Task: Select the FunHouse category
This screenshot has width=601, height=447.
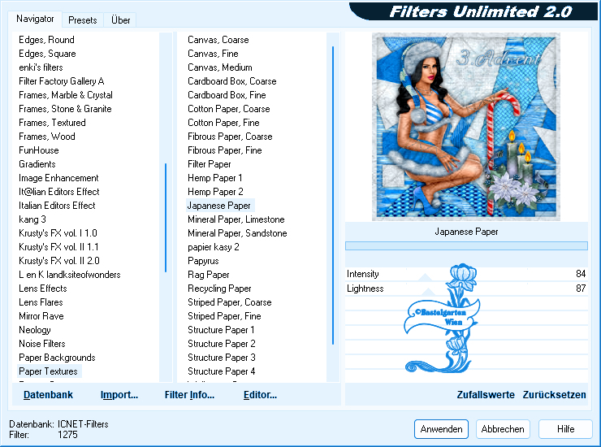Action: [x=39, y=150]
